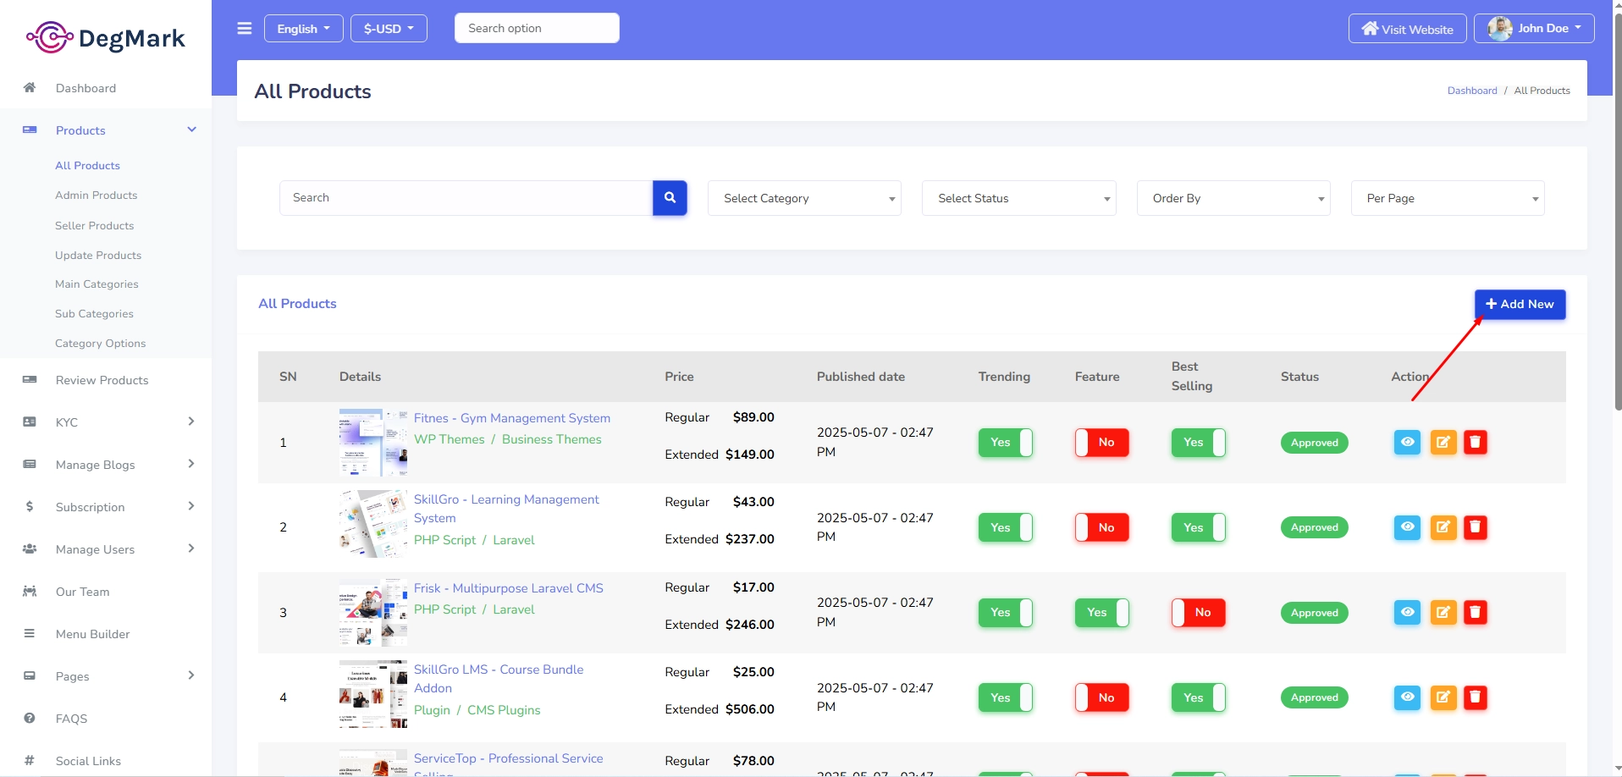Viewport: 1622px width, 777px height.
Task: Click the search magnifier button
Action: tap(670, 197)
